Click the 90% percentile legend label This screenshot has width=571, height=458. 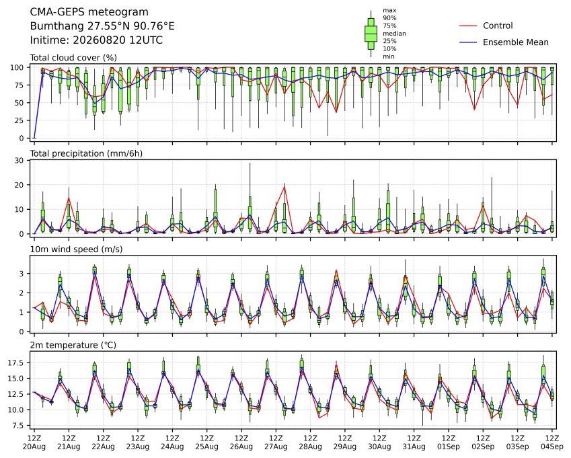point(389,18)
